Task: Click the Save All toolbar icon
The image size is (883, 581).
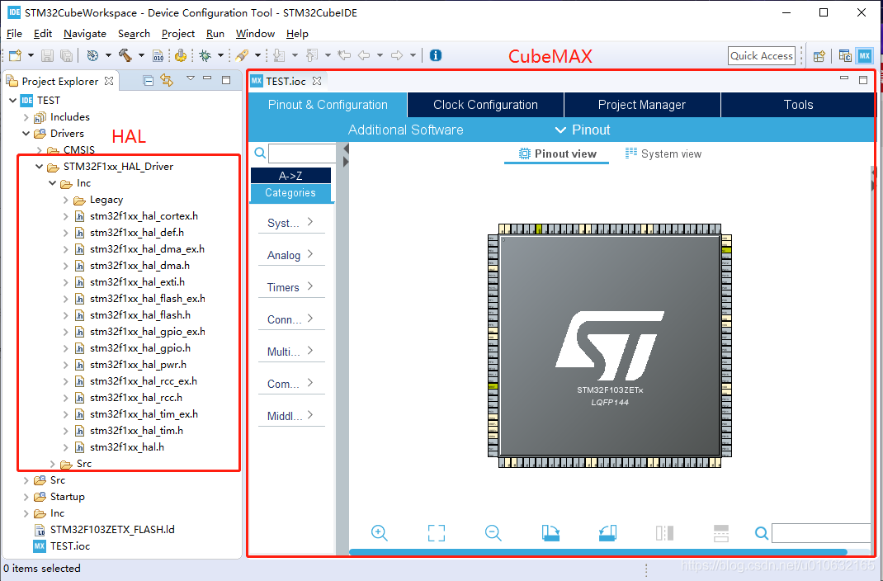Action: (66, 55)
